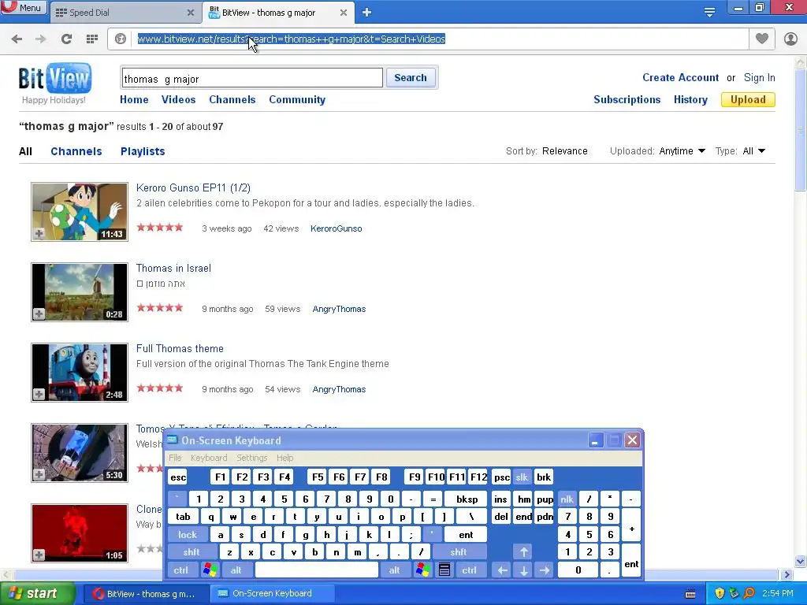
Task: Go to Videos in BitView navigation
Action: tap(178, 100)
